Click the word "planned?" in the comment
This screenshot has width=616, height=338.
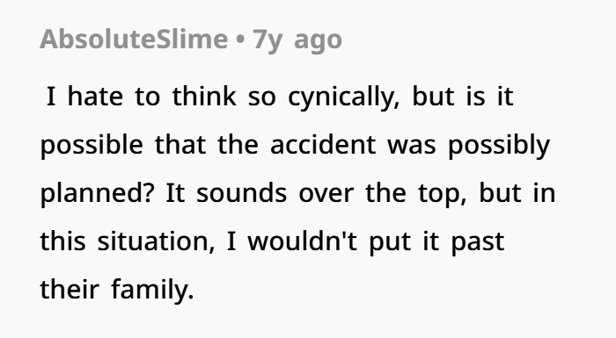pos(96,194)
